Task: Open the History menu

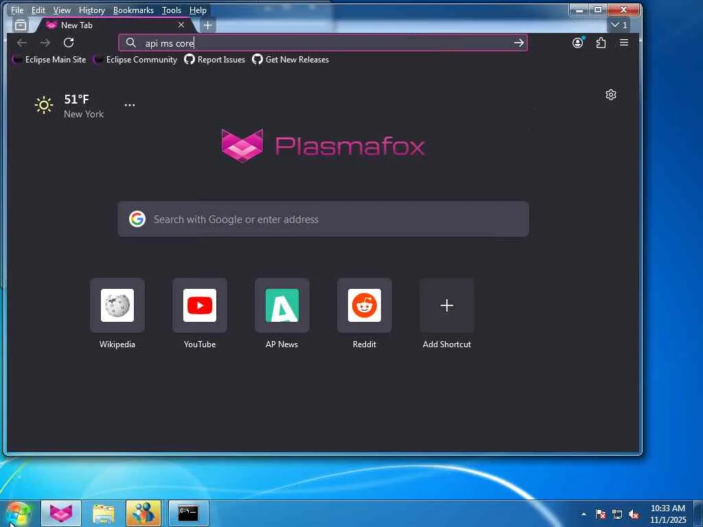Action: click(x=91, y=10)
